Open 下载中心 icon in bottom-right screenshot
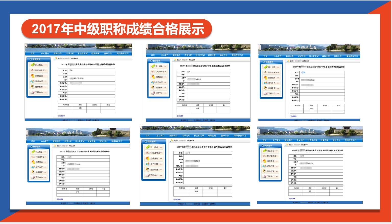 (x=265, y=176)
